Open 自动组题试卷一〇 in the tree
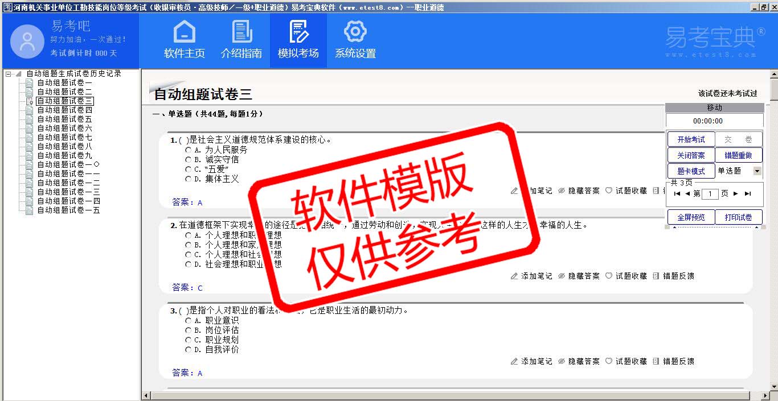The height and width of the screenshot is (401, 778). [x=68, y=165]
